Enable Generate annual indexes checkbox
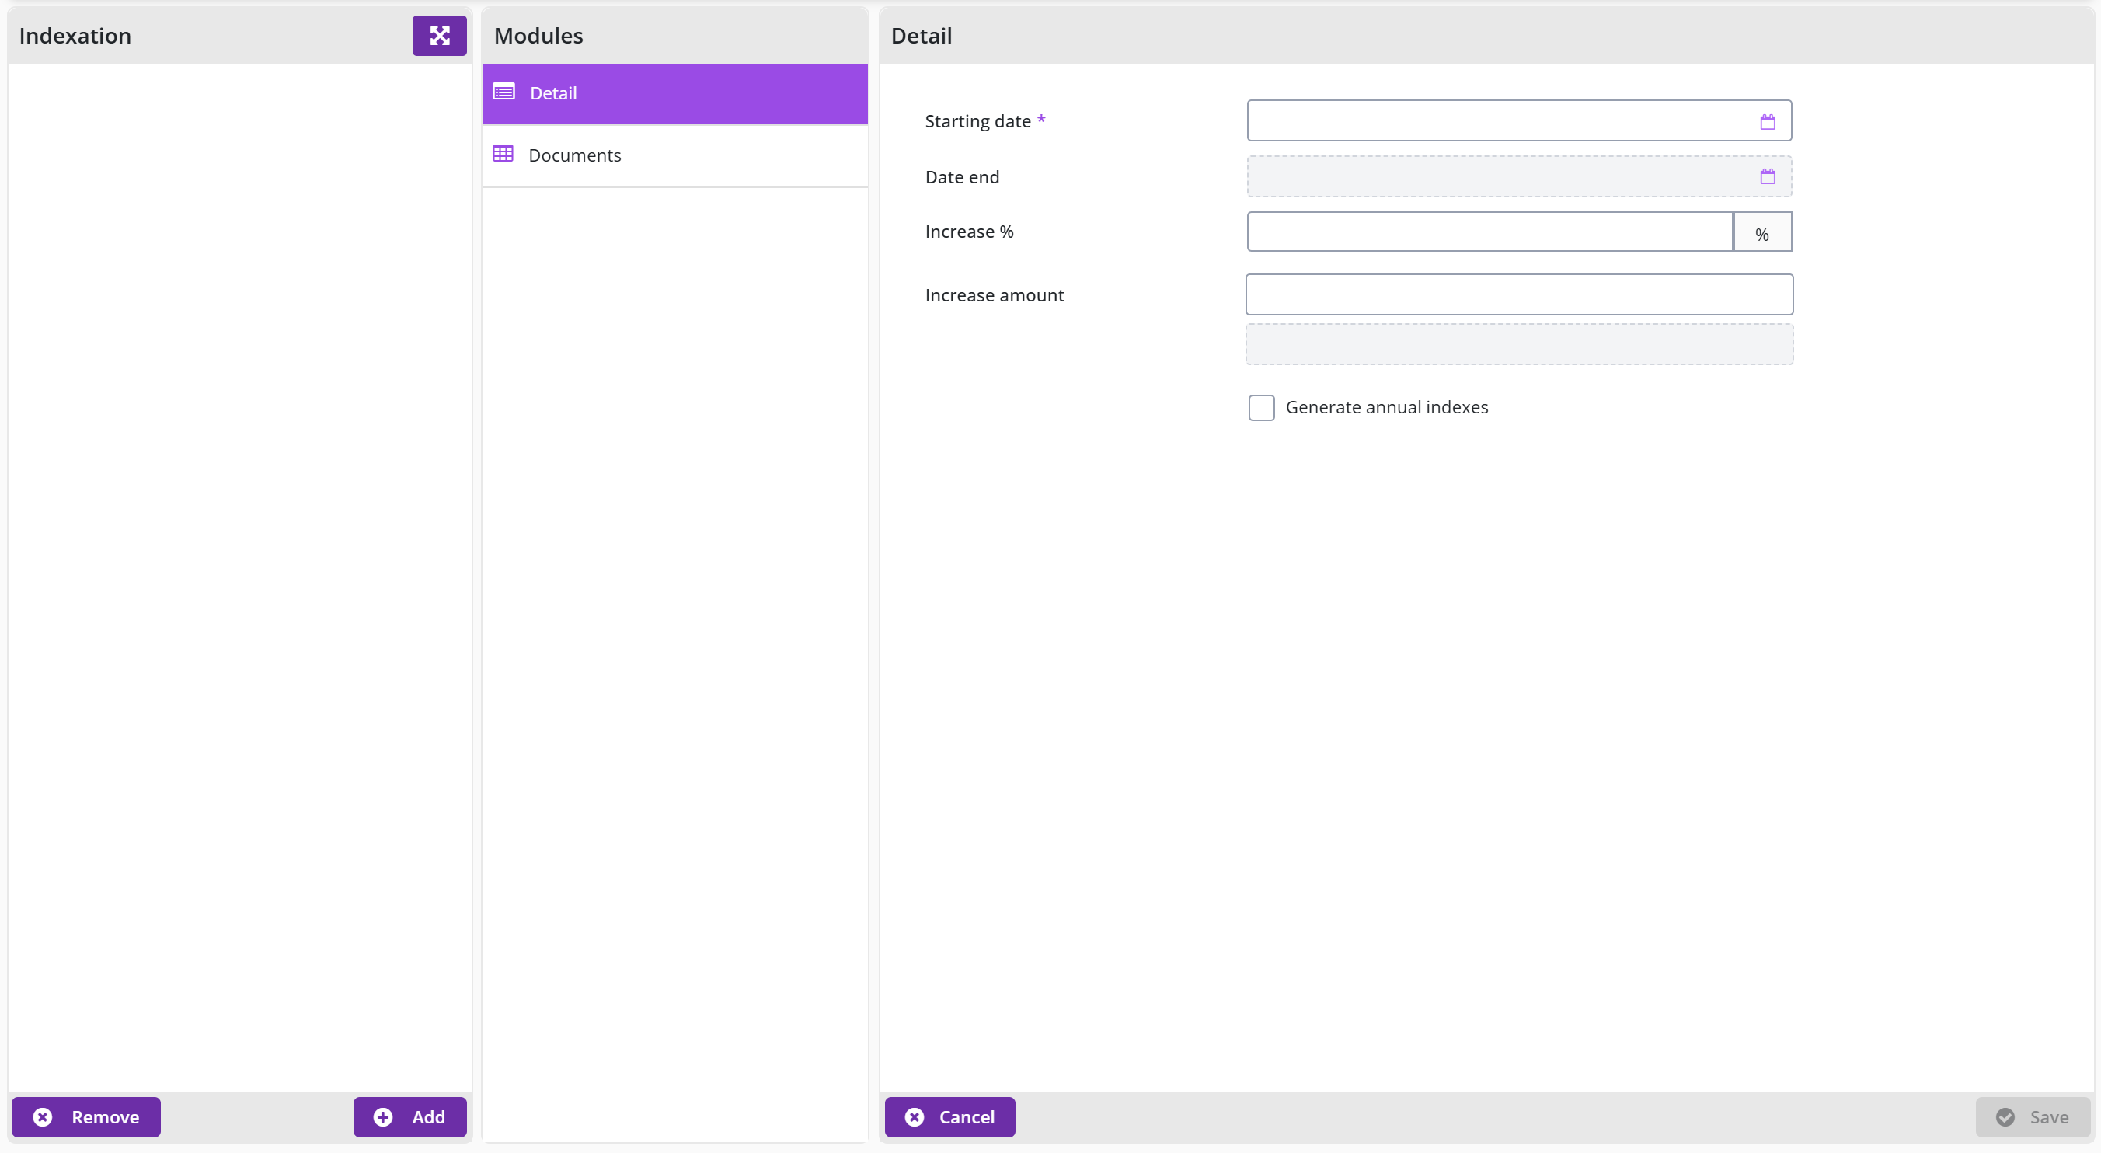The width and height of the screenshot is (2101, 1153). (x=1261, y=408)
